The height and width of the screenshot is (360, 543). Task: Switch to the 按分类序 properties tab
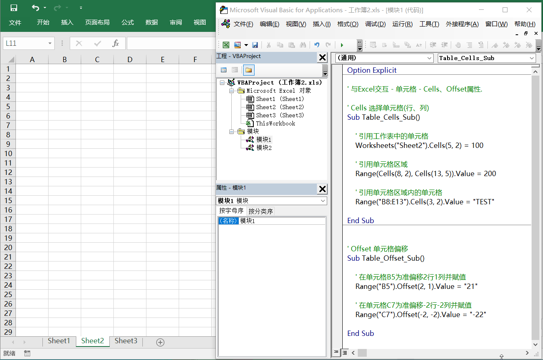point(261,211)
